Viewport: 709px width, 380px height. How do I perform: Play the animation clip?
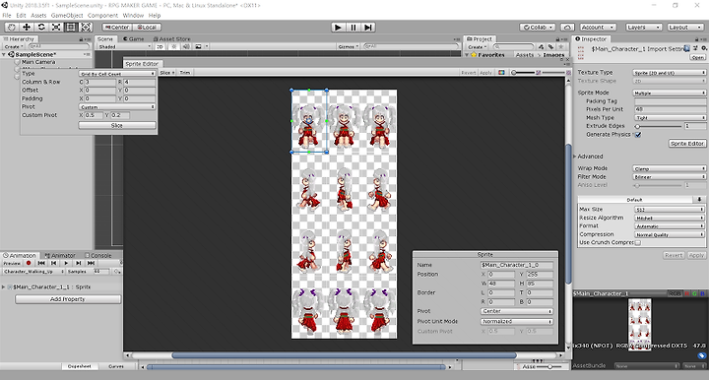(x=66, y=263)
